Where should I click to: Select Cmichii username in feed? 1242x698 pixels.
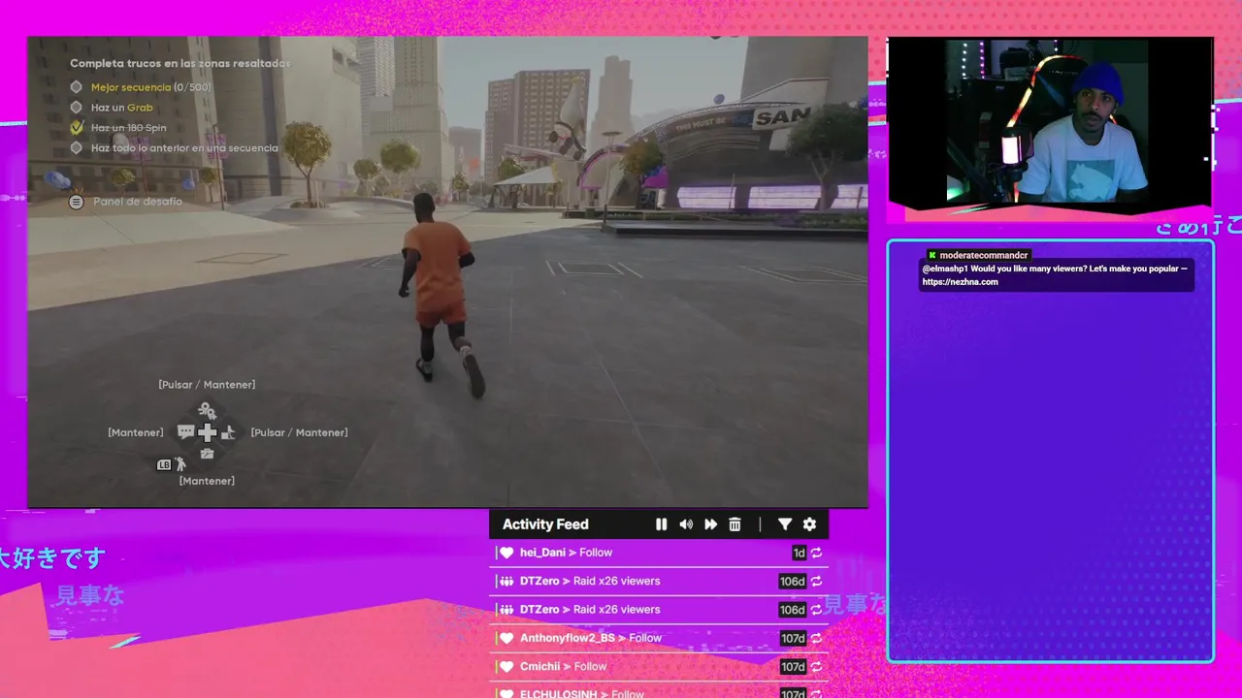click(x=540, y=667)
